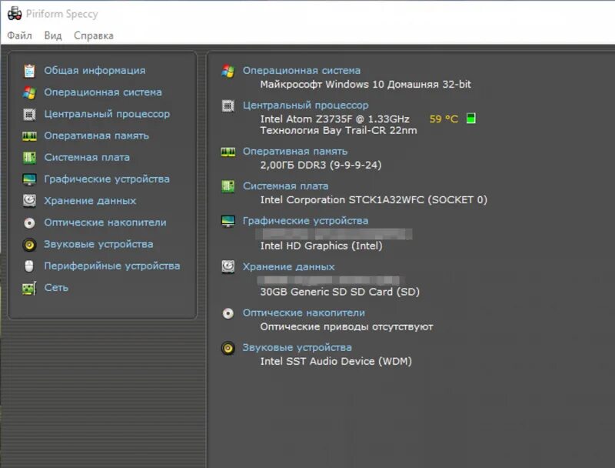Click the Intel HD Graphics (Intel) text
The width and height of the screenshot is (615, 468).
pyautogui.click(x=321, y=246)
